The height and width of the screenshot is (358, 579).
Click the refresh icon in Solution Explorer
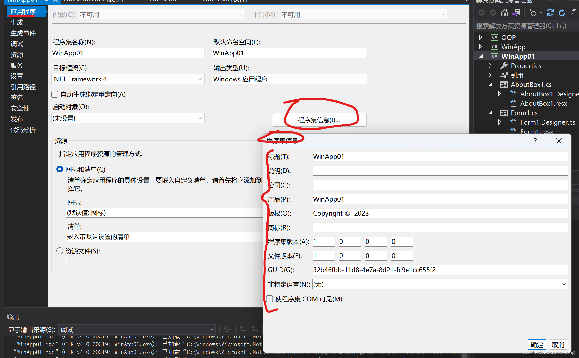pyautogui.click(x=561, y=13)
